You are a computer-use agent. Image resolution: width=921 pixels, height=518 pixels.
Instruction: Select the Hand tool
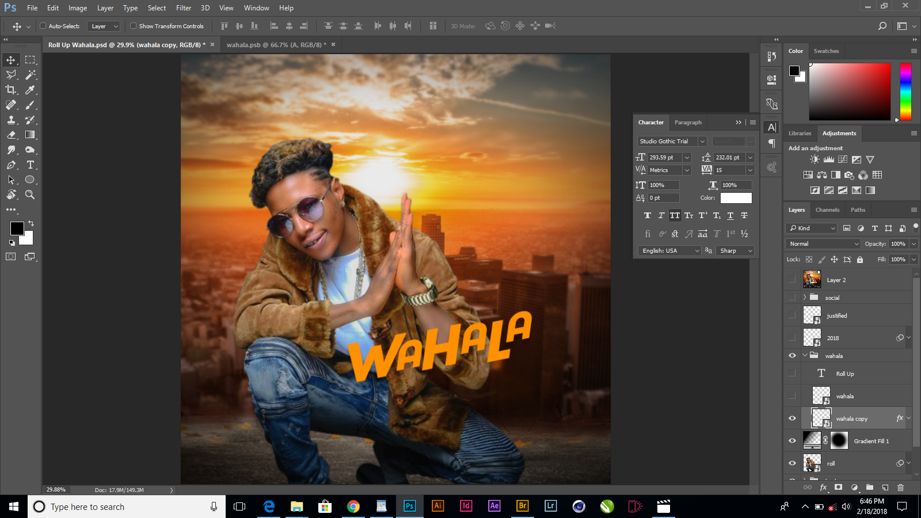[11, 195]
